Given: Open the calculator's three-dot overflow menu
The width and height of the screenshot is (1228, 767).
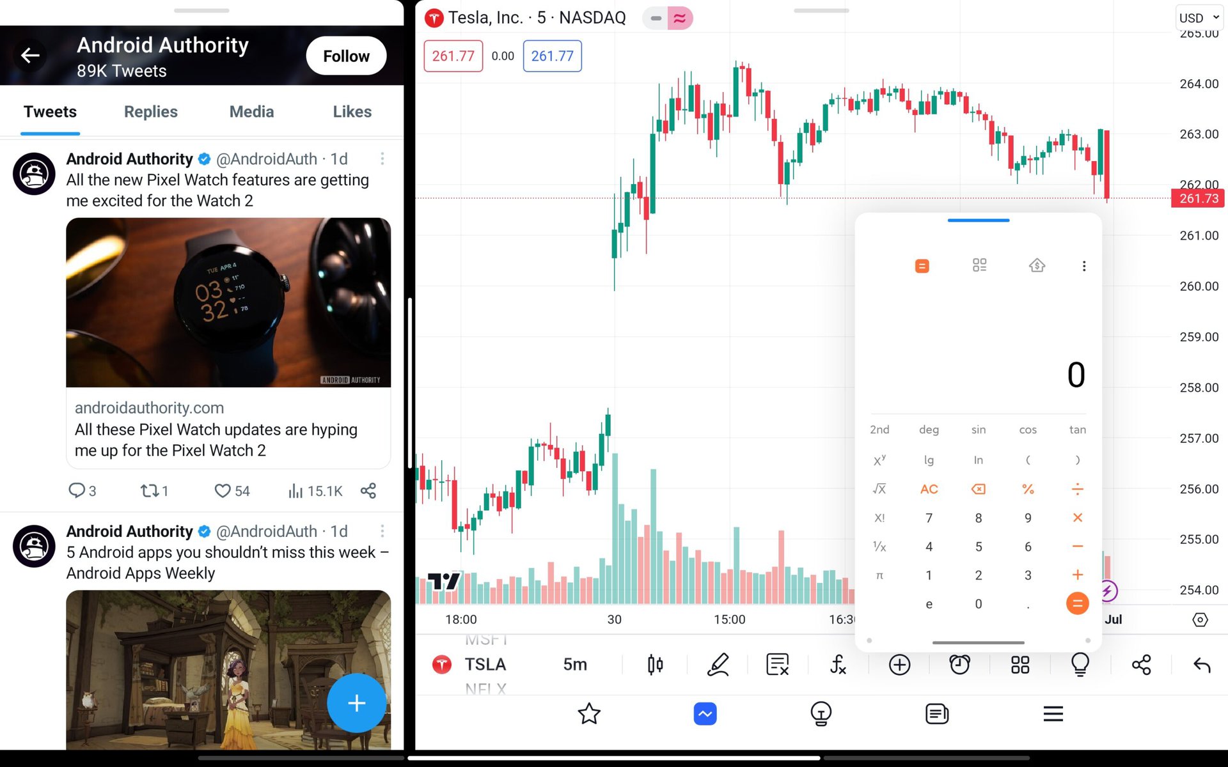Looking at the screenshot, I should 1083,266.
